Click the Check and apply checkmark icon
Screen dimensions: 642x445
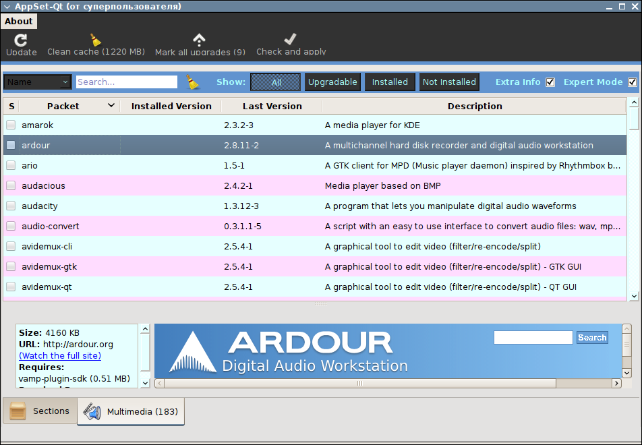point(290,39)
